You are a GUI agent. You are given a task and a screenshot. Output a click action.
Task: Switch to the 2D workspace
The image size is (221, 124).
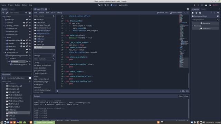click(x=100, y=5)
